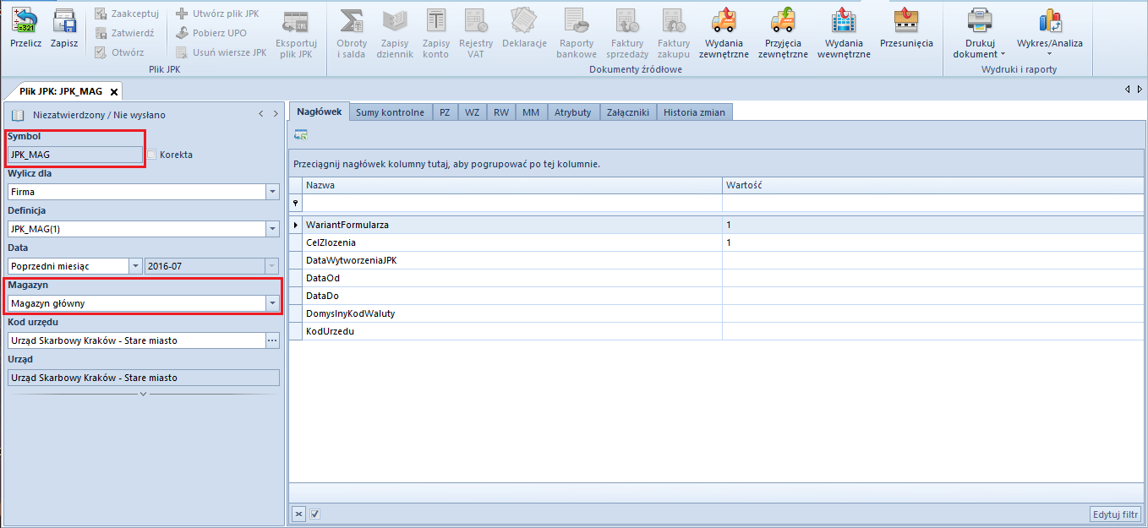Select the Plik JPK: JPK_MAG document tab
This screenshot has width=1148, height=528.
(61, 91)
